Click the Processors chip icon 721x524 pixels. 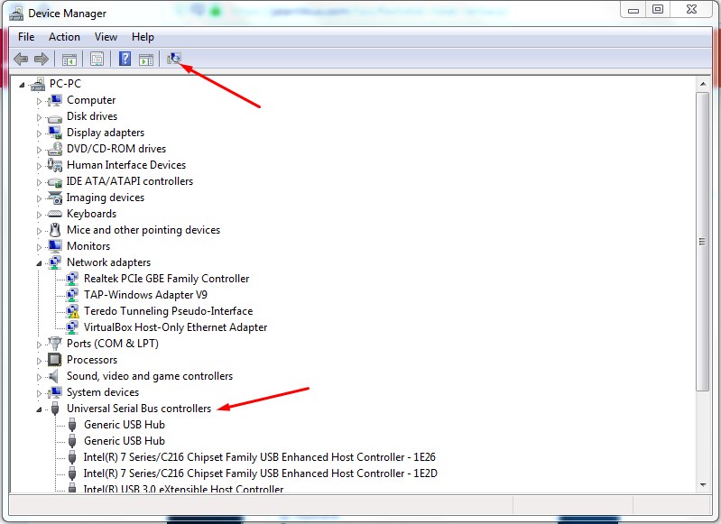55,360
